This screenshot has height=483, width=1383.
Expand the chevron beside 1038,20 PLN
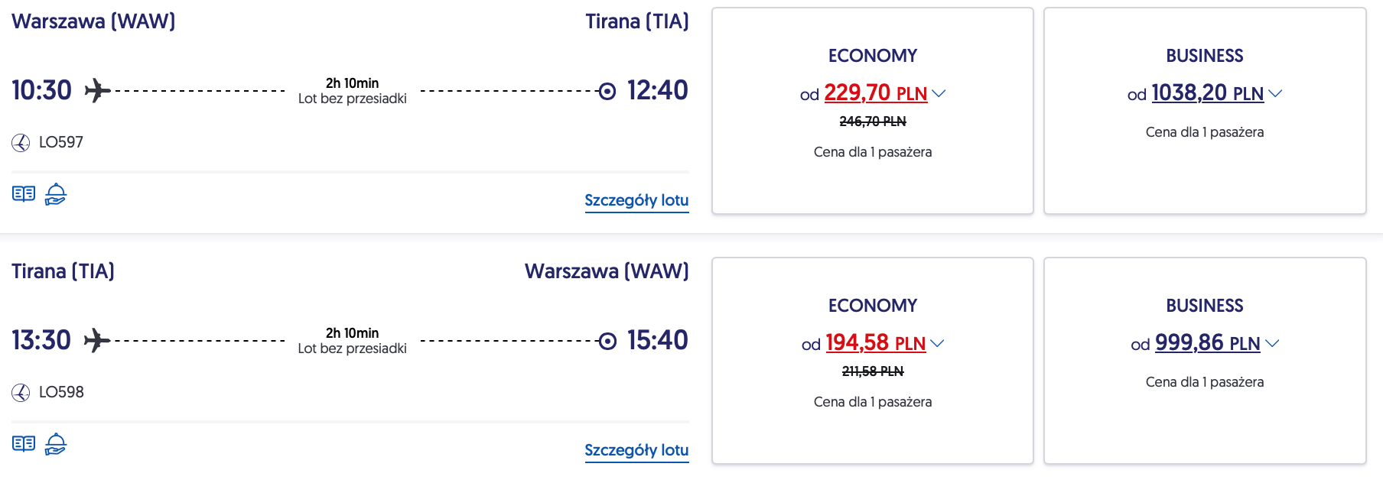1275,93
